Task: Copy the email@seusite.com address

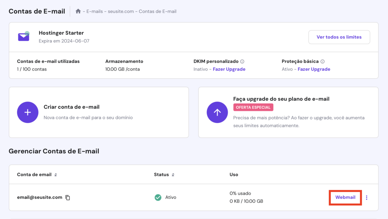Action: (x=68, y=197)
